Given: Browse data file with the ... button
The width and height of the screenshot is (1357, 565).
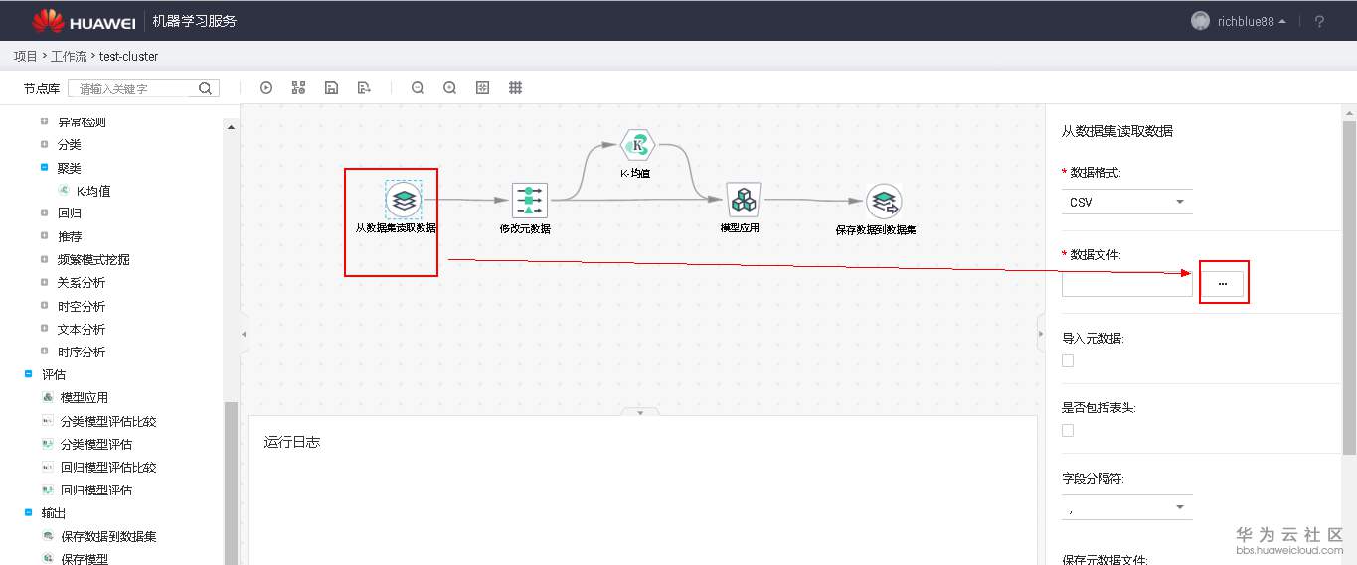Looking at the screenshot, I should pos(1223,284).
